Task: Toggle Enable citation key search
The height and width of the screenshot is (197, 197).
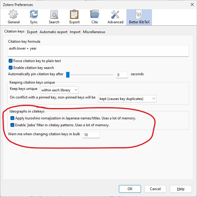Action: pyautogui.click(x=10, y=68)
